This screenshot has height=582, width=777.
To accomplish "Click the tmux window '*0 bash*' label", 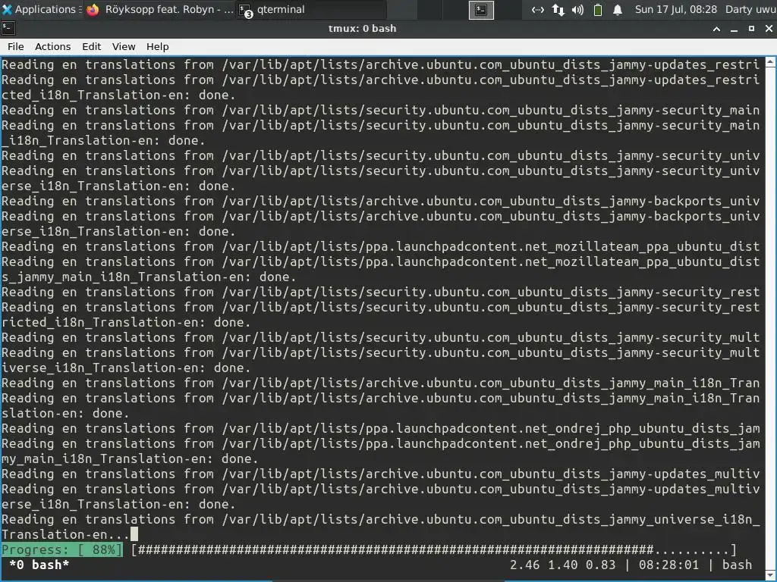I will click(39, 565).
